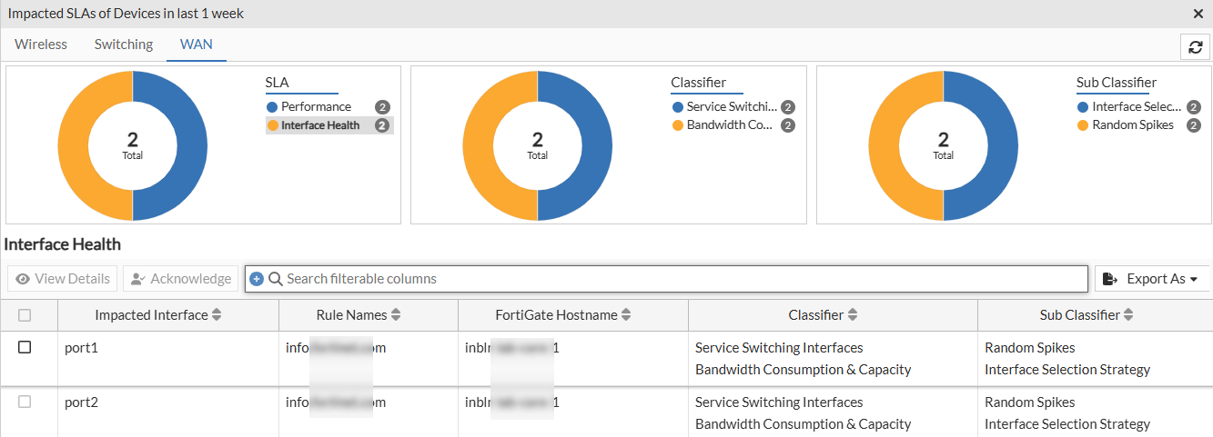The width and height of the screenshot is (1213, 437).
Task: Click the orange Random Spikes legend swatch
Action: 1082,125
